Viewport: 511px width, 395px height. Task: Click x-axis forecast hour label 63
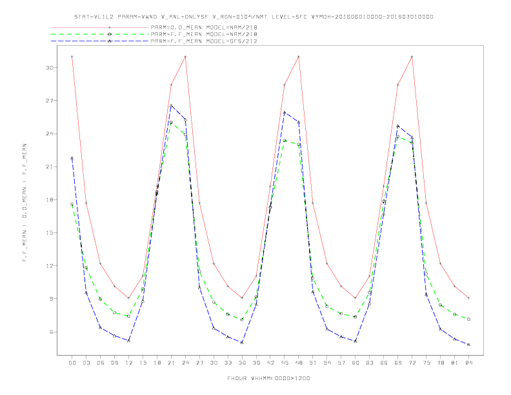[370, 363]
